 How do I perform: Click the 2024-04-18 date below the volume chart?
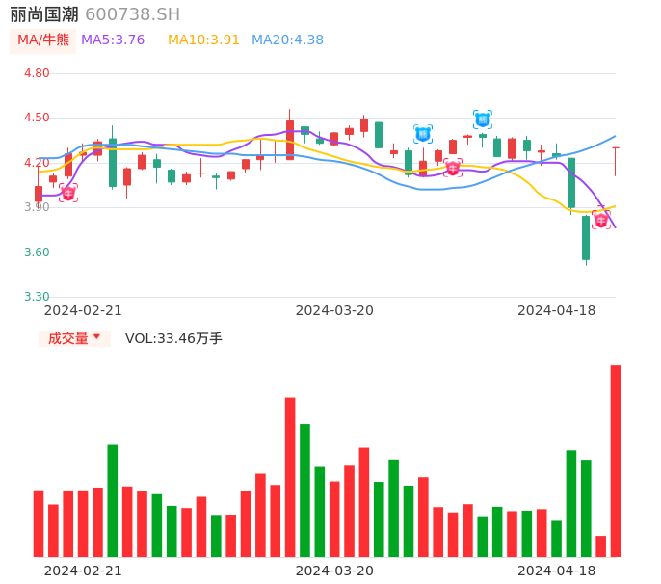pos(556,571)
